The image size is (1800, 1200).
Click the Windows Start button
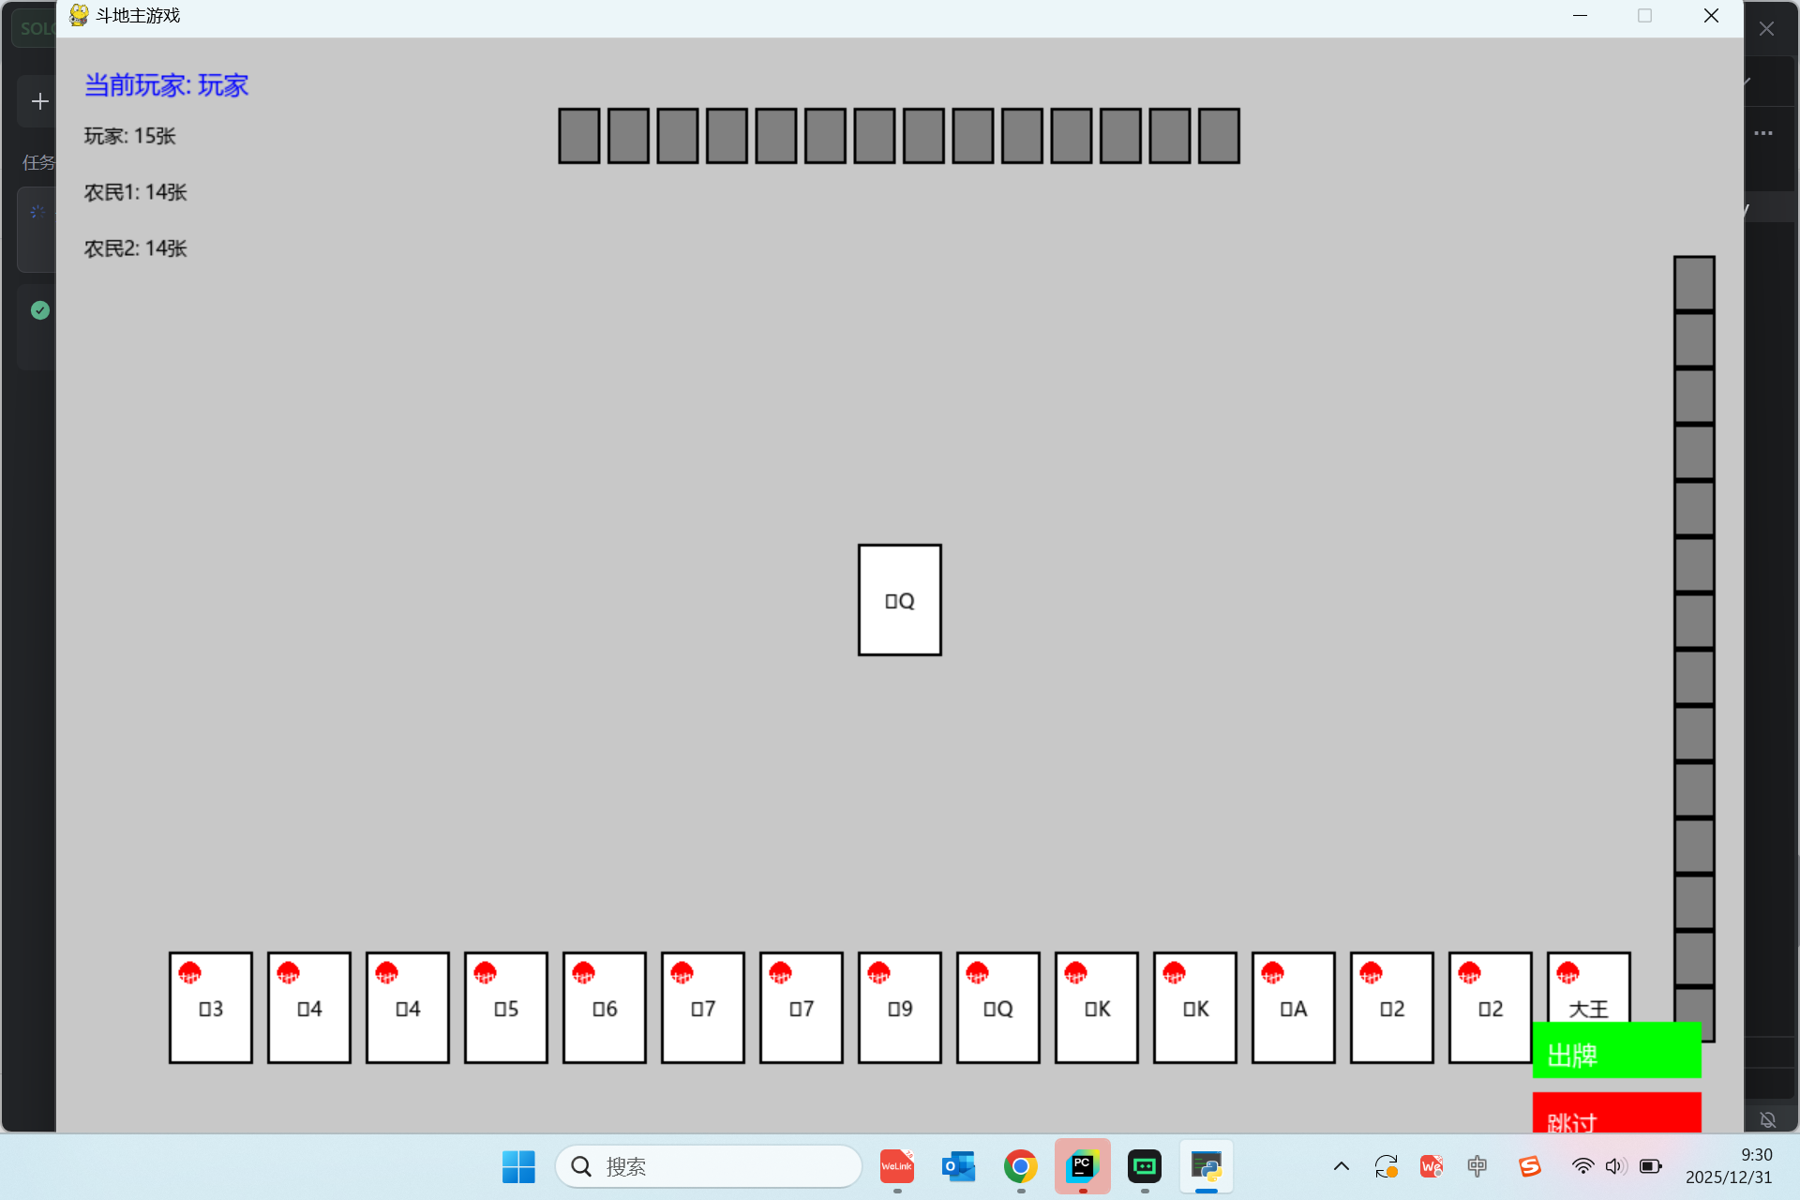click(518, 1166)
